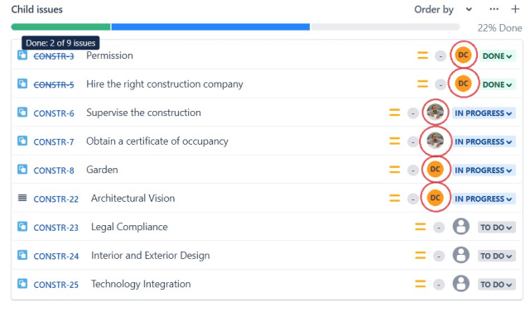Viewport: 530px width, 312px height.
Task: Click the unassigned avatar on Interior and Exterior Design
Action: click(461, 255)
